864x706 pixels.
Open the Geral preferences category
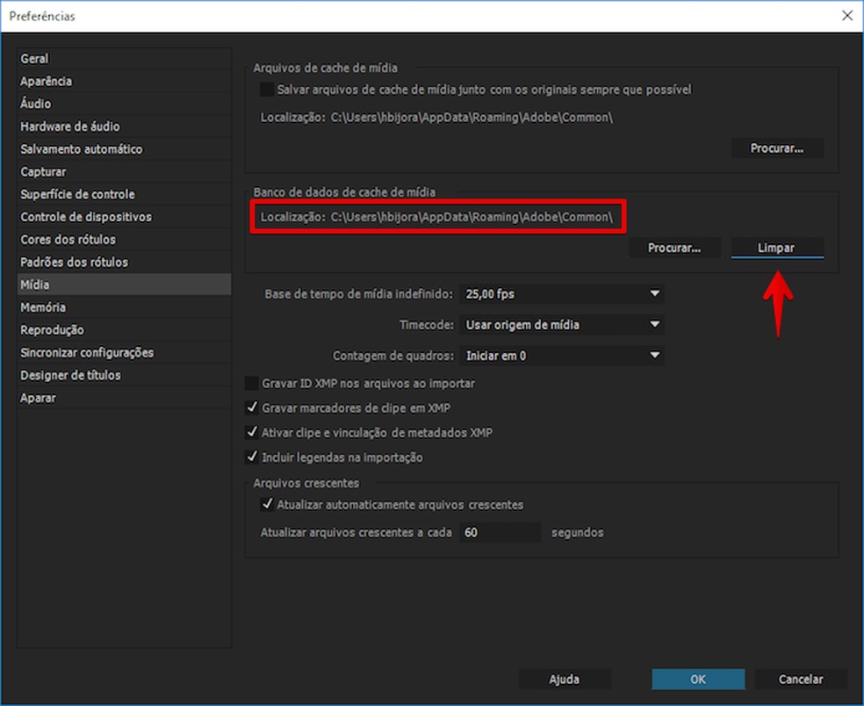pos(124,59)
